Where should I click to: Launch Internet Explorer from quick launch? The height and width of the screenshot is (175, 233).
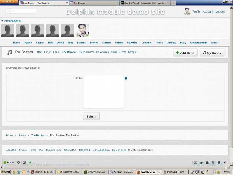[x=19, y=172]
